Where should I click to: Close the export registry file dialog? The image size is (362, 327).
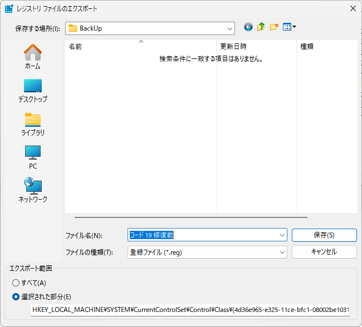tap(353, 8)
